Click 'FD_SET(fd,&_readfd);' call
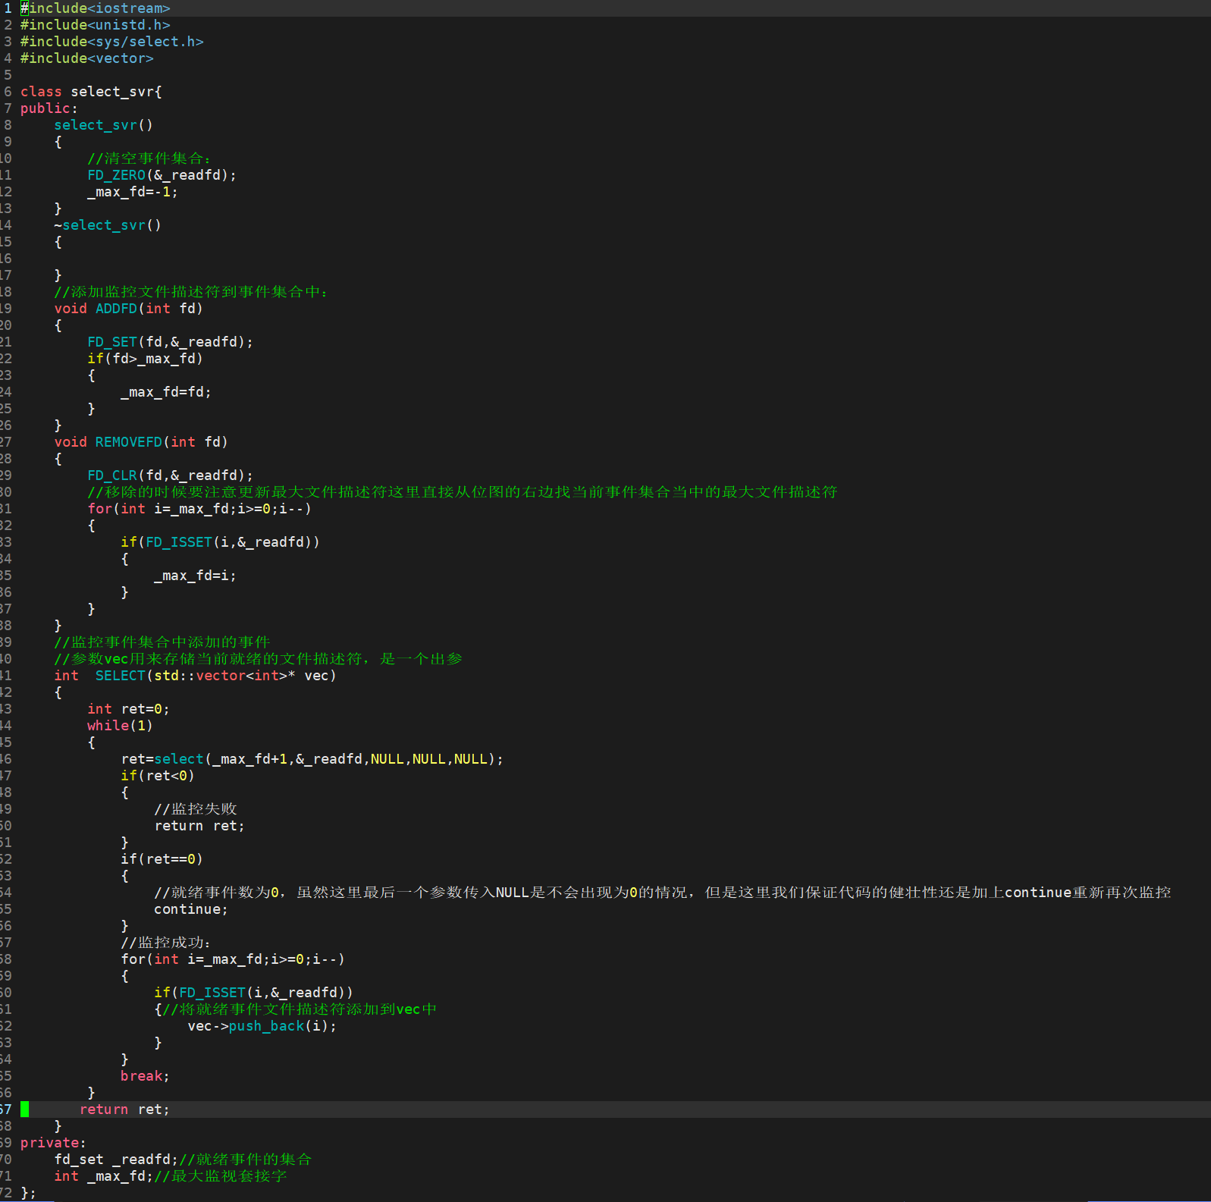Viewport: 1211px width, 1202px height. (x=170, y=342)
